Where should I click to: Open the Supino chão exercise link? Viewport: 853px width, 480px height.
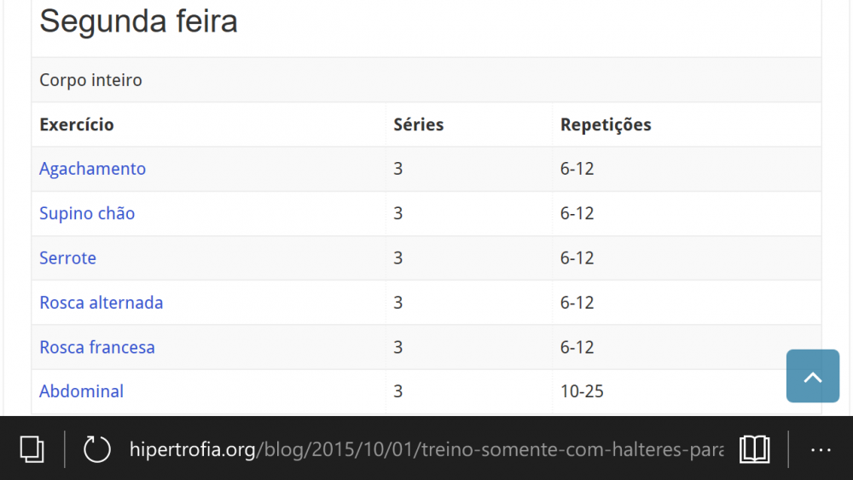point(87,213)
